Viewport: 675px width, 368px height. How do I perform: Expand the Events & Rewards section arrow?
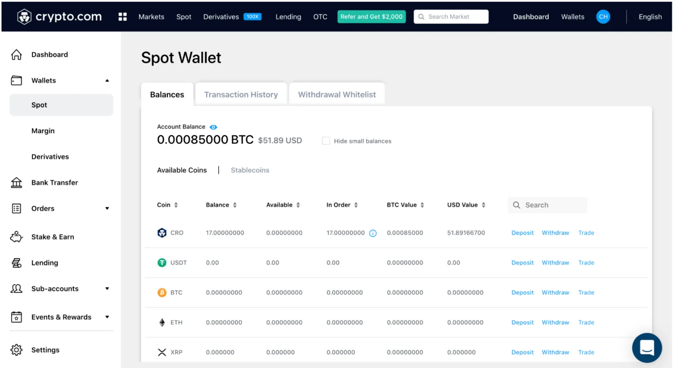point(107,317)
